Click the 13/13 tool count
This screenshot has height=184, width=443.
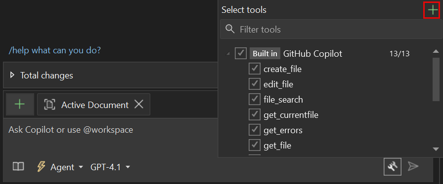coord(399,54)
